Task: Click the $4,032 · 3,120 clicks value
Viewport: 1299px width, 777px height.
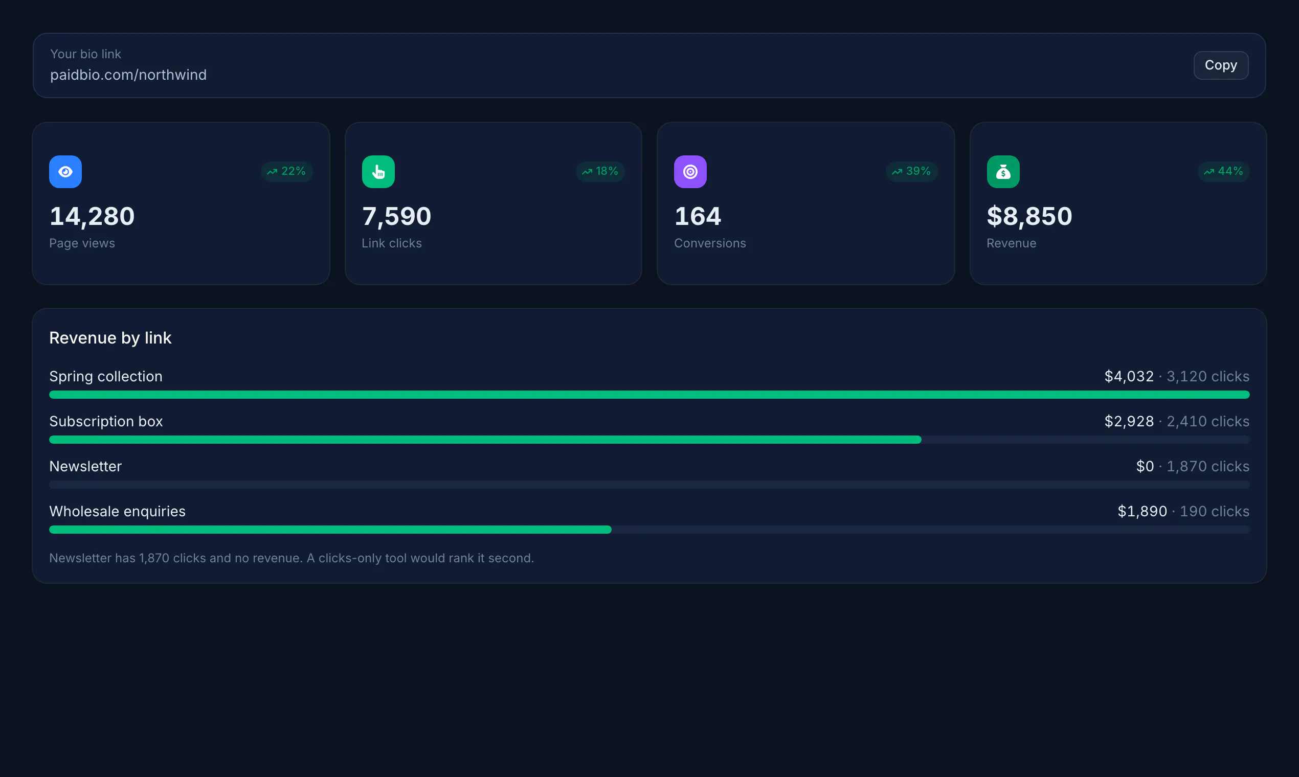Action: pyautogui.click(x=1177, y=376)
